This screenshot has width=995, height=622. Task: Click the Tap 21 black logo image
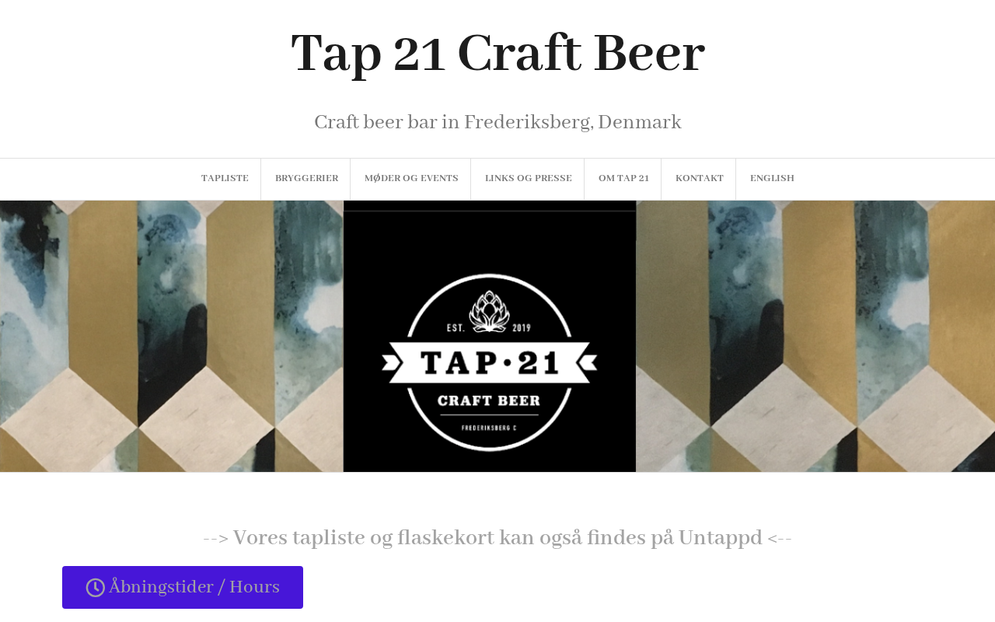(490, 336)
